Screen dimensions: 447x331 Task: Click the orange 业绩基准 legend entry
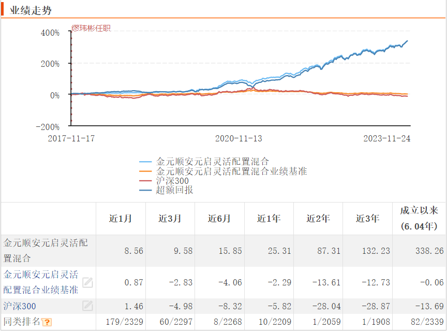223,171
